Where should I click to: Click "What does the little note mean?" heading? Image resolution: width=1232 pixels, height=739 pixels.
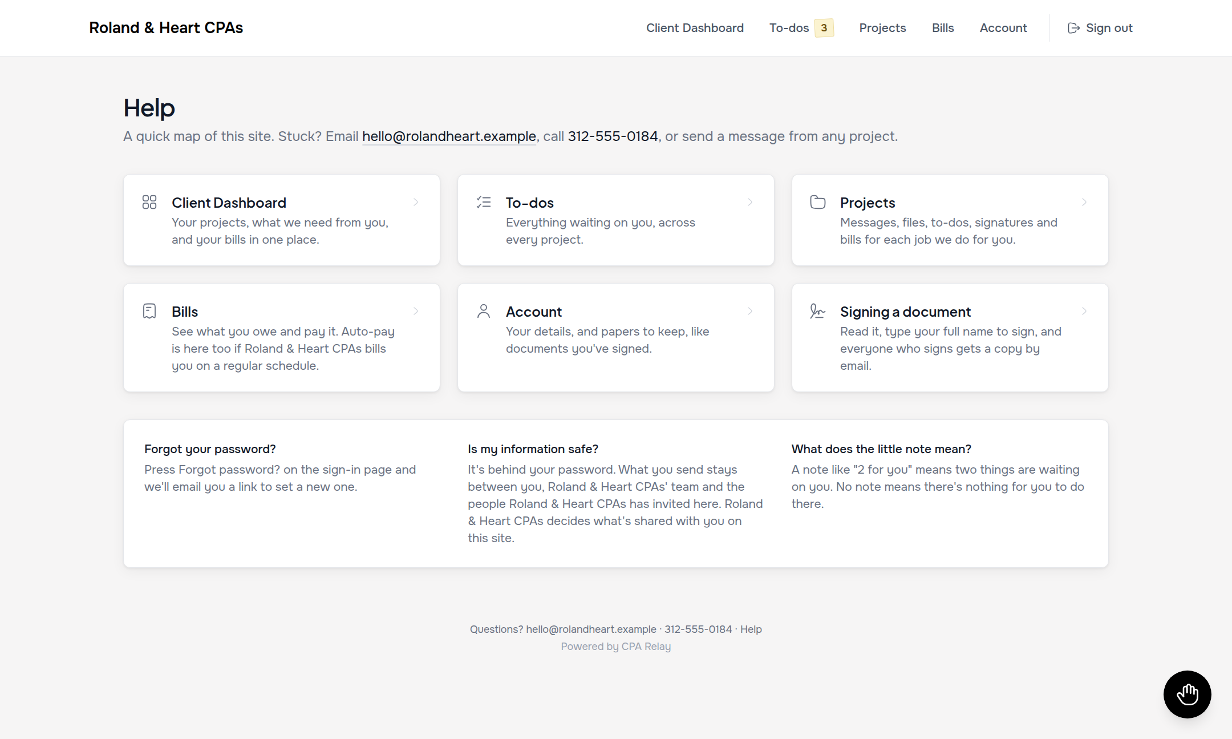[881, 449]
